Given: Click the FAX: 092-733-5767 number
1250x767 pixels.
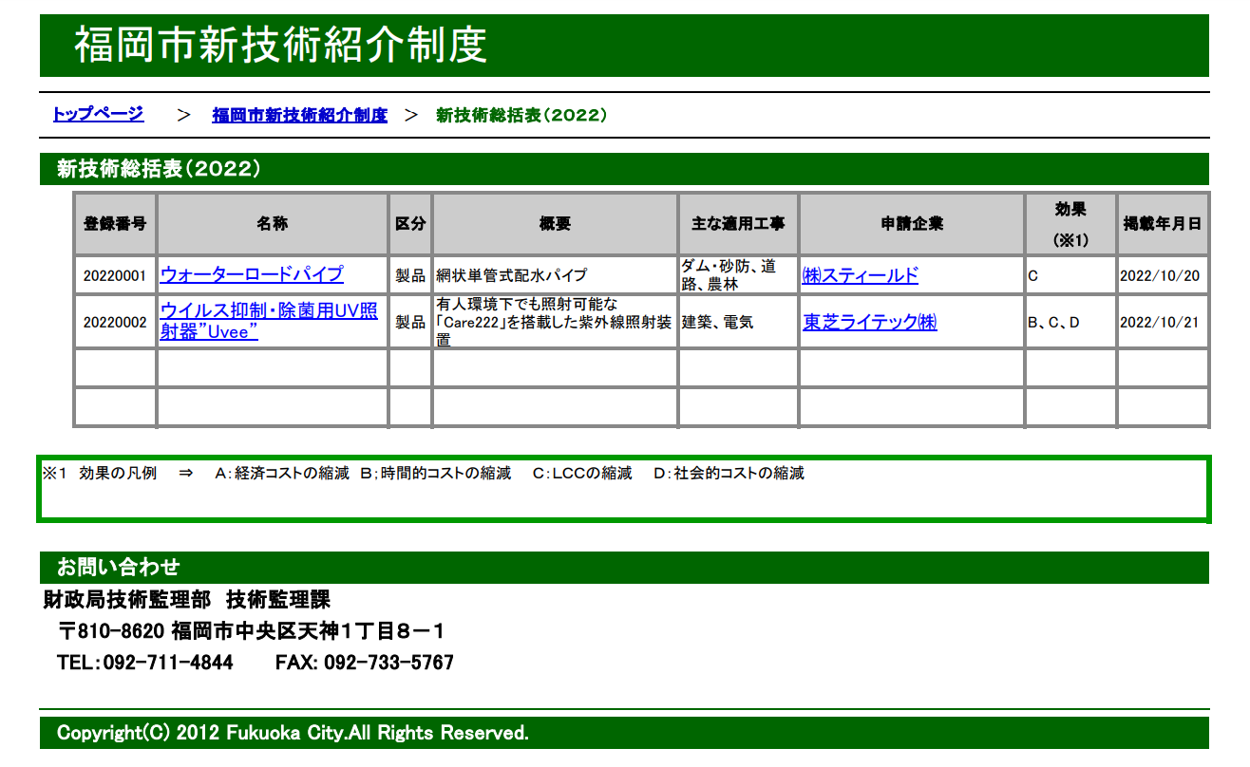Looking at the screenshot, I should pos(365,663).
